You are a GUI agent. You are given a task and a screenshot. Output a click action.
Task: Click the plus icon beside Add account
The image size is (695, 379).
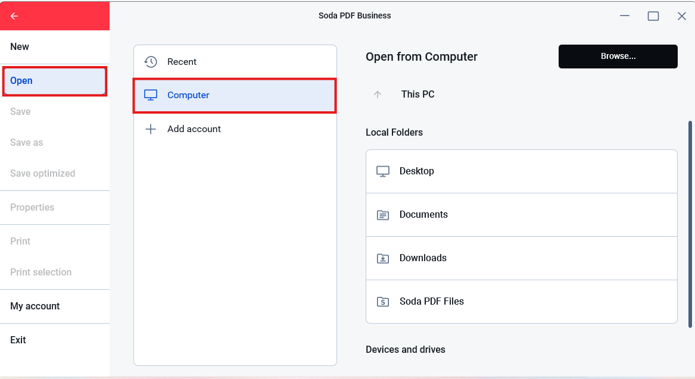151,129
